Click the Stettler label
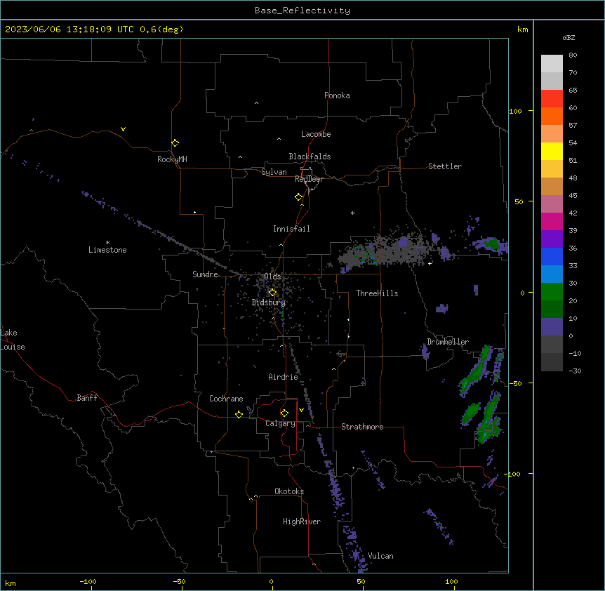Screen dimensions: 605x591 [x=445, y=166]
